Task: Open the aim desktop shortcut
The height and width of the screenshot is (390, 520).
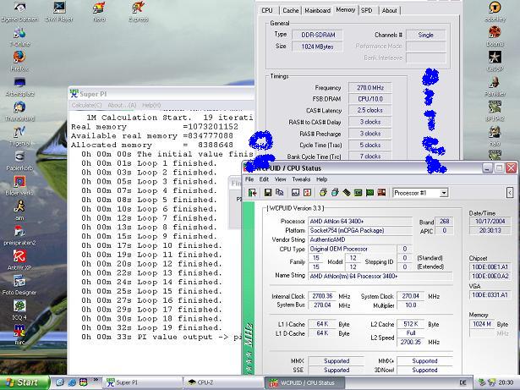Action: [x=19, y=210]
